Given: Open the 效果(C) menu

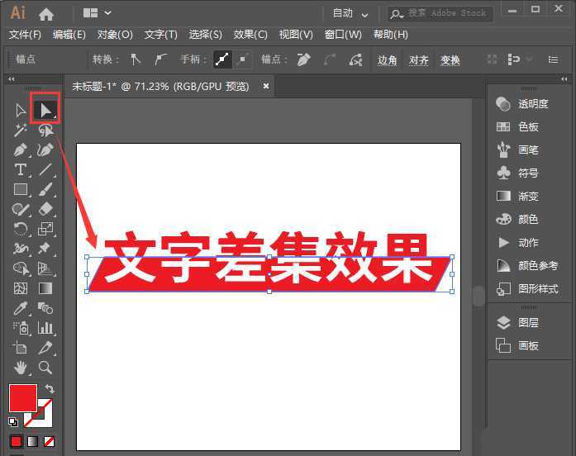Looking at the screenshot, I should [250, 35].
